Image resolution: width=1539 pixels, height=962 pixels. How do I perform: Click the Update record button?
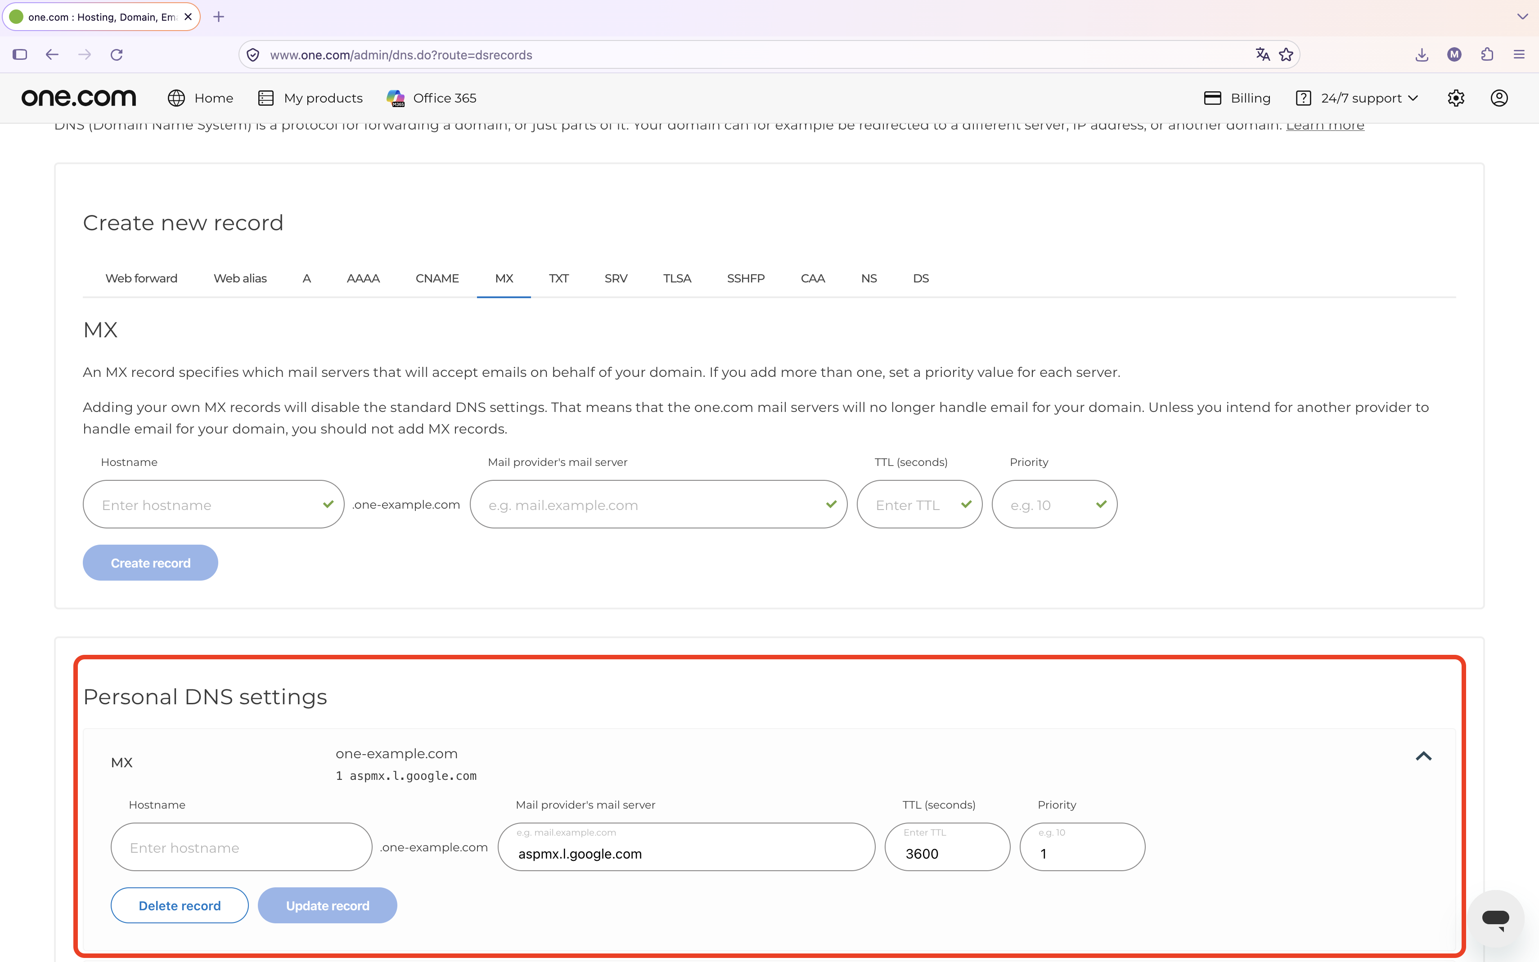tap(327, 905)
